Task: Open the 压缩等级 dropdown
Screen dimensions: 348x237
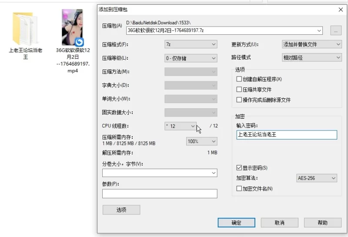Action: [x=191, y=58]
